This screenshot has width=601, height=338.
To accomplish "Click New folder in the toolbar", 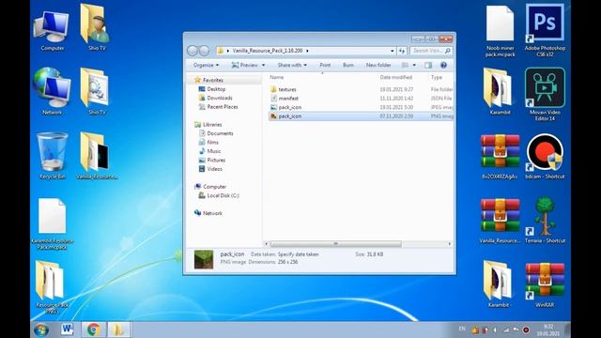I will 378,65.
